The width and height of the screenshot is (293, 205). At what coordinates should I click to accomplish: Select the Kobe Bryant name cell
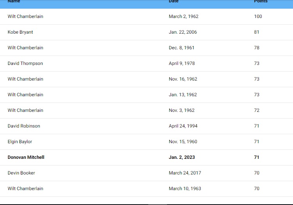point(20,32)
